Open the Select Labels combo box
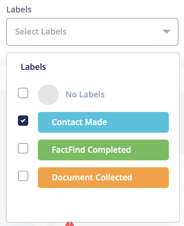Screen dimensions: 184x226 [x=92, y=32]
